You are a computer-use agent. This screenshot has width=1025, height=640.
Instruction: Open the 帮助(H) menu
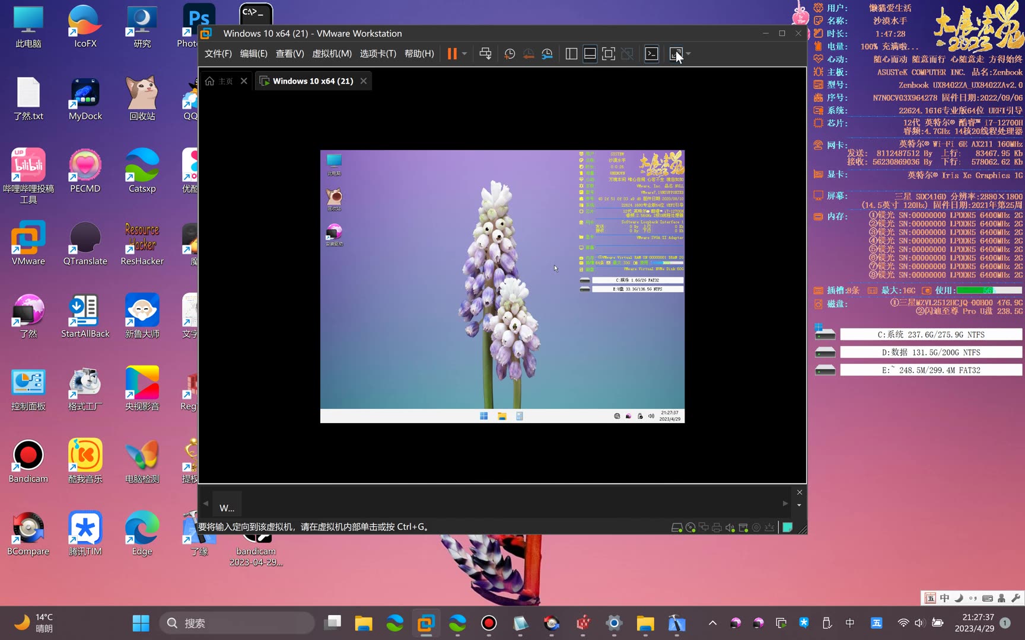[419, 54]
